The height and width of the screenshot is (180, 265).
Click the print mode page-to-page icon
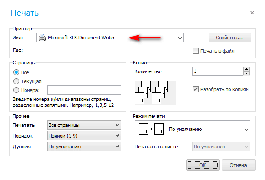click(151, 129)
